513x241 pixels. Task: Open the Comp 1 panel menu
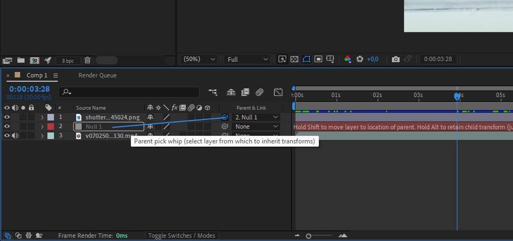point(55,75)
